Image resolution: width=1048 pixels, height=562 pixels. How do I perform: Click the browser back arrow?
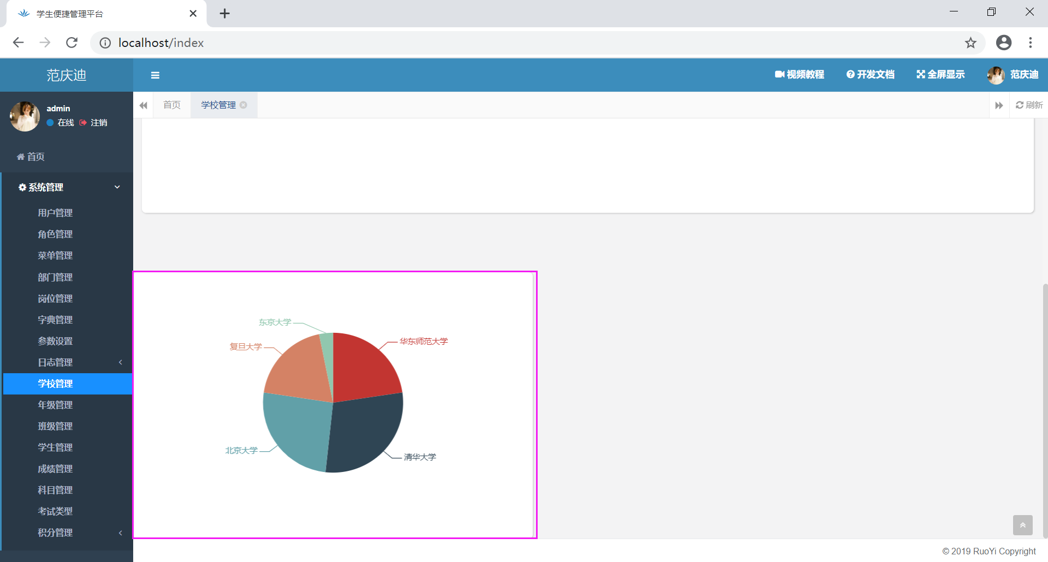[19, 43]
